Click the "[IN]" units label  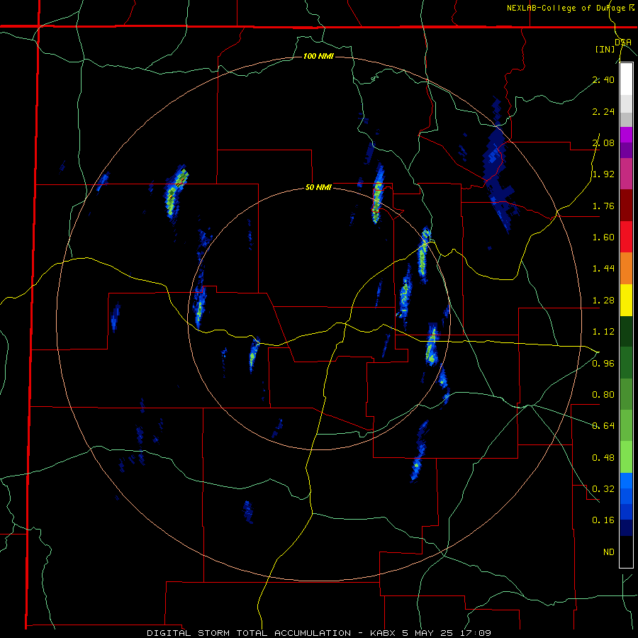pyautogui.click(x=605, y=50)
